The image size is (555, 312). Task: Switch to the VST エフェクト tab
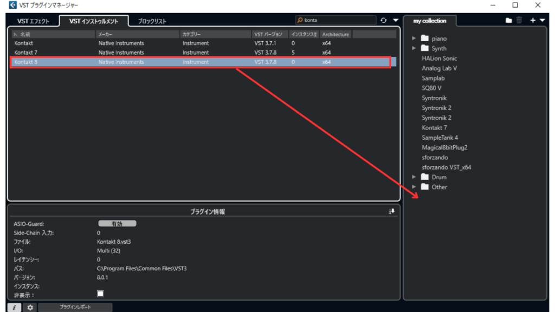pos(33,21)
